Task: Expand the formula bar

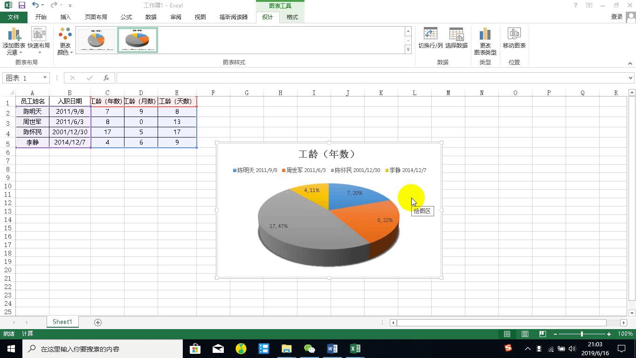Action: [631, 78]
